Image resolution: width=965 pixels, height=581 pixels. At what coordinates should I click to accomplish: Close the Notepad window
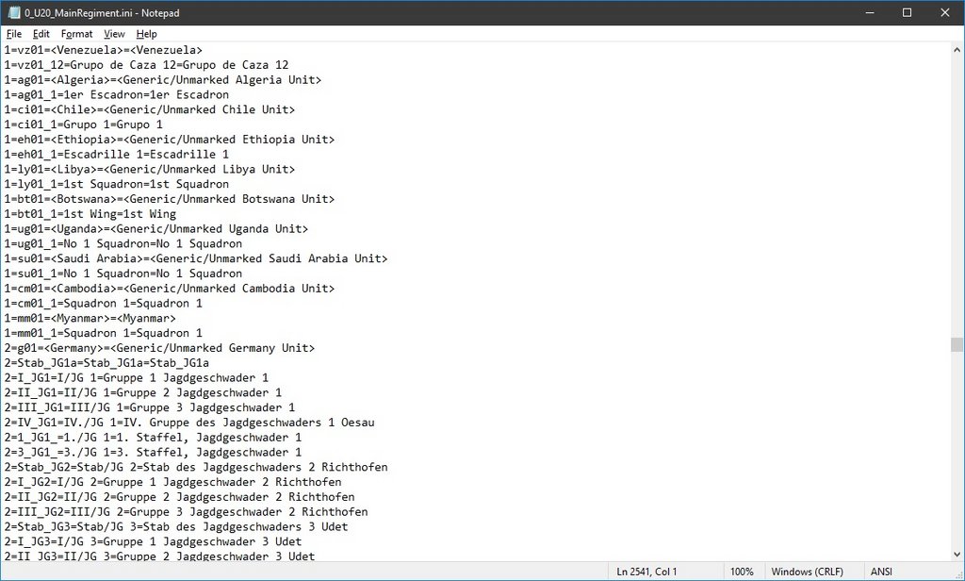pyautogui.click(x=944, y=12)
